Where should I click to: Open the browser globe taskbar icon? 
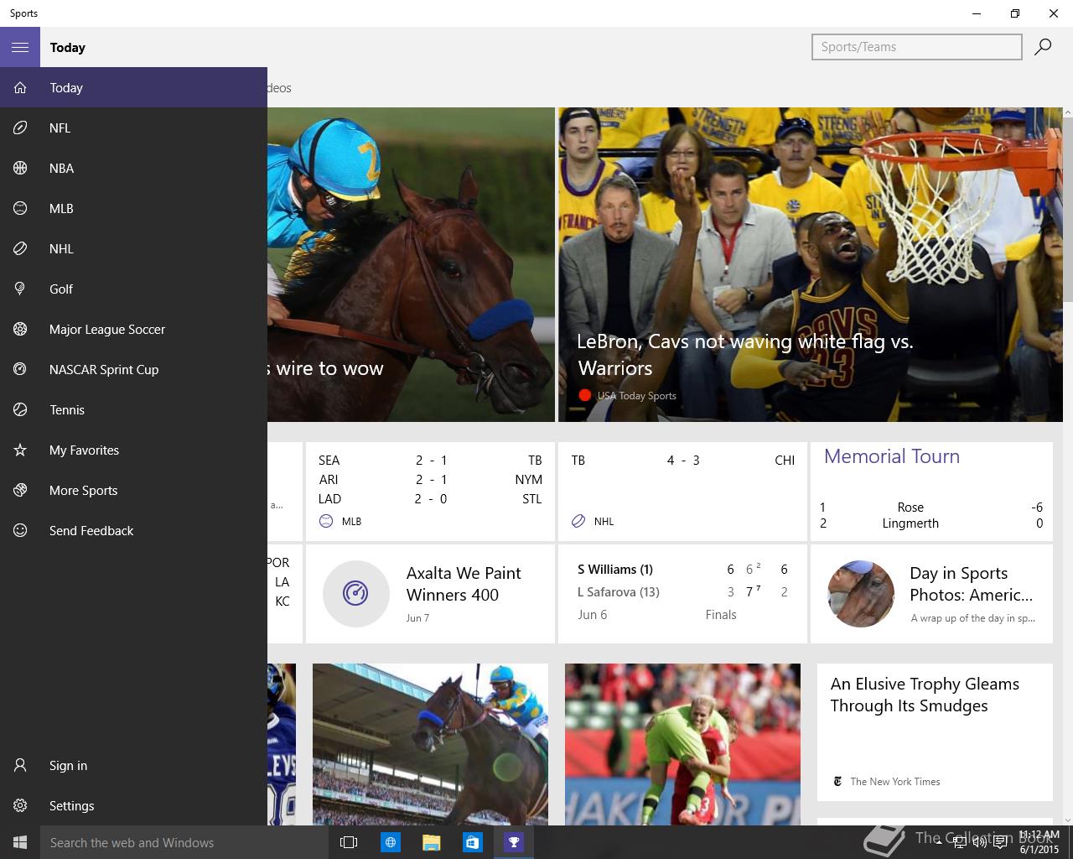click(x=390, y=842)
